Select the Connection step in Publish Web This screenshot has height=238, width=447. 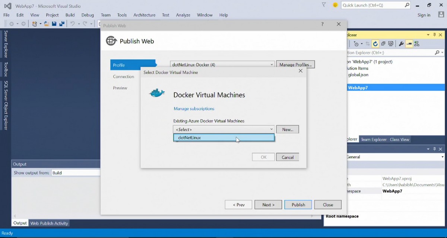[124, 77]
